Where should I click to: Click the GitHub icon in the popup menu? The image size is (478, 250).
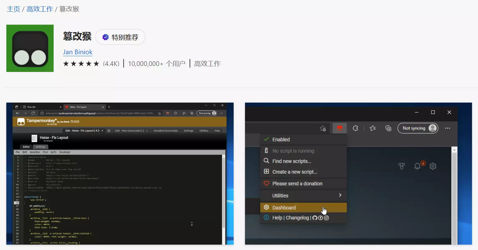coord(314,218)
